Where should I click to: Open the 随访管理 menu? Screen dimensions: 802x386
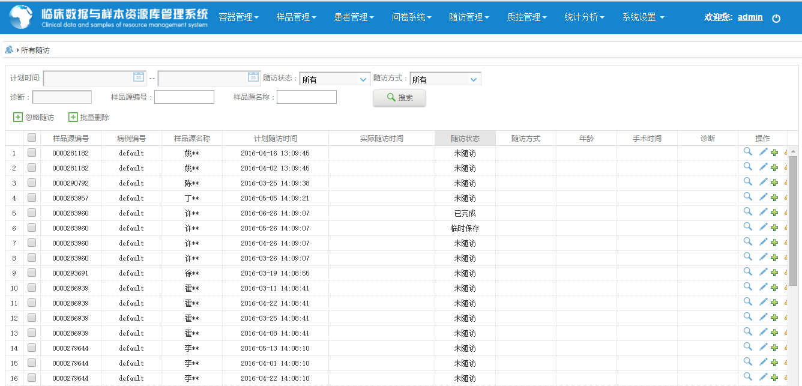point(469,17)
